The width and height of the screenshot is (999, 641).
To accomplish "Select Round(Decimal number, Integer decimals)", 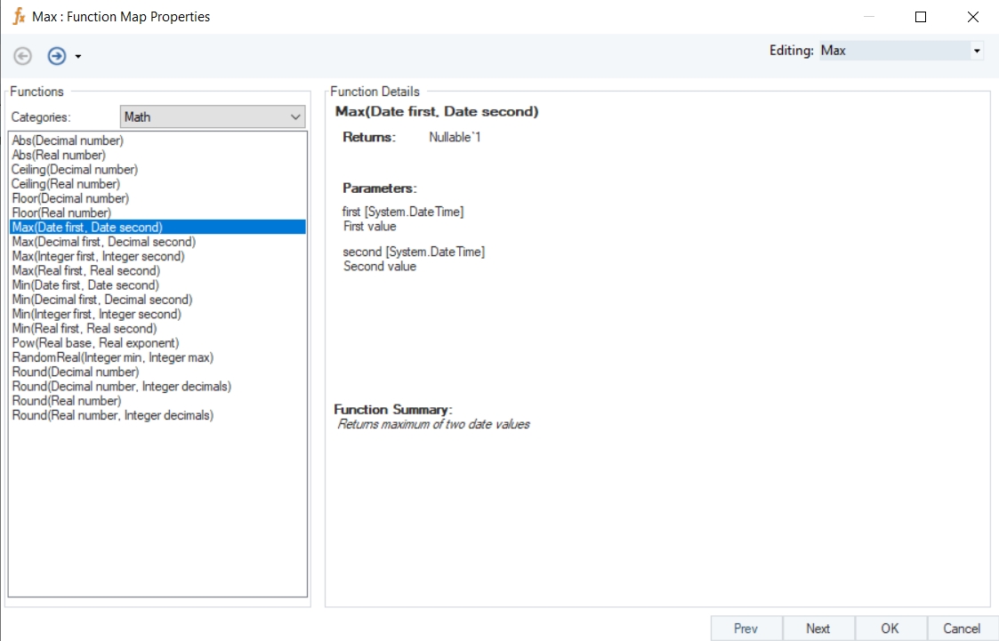I will 121,386.
